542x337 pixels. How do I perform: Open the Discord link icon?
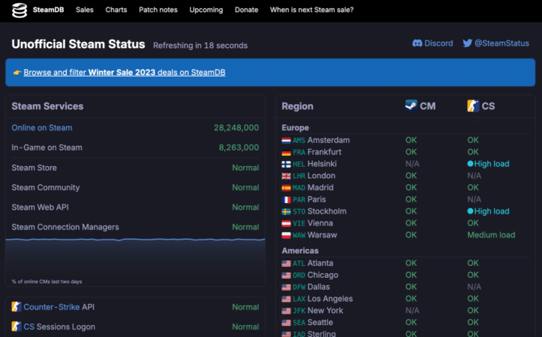point(417,43)
